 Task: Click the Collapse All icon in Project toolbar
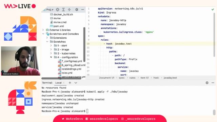coord(69,9)
